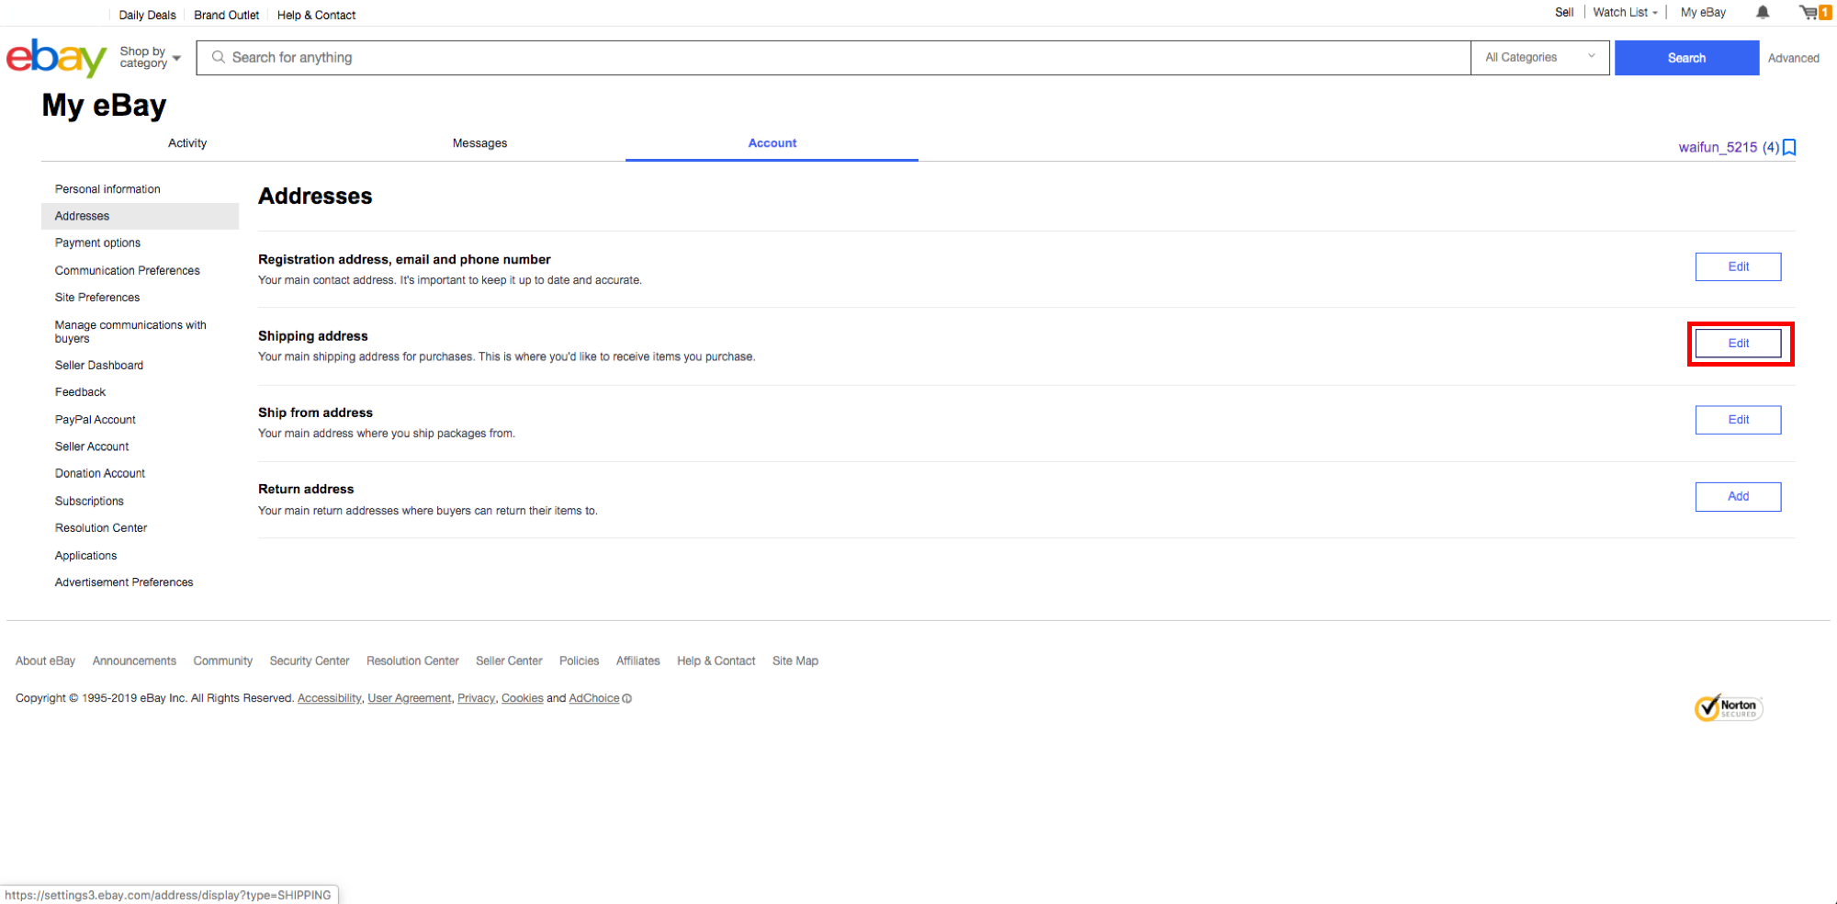Image resolution: width=1837 pixels, height=904 pixels.
Task: Open top Help & Contact link
Action: (316, 15)
